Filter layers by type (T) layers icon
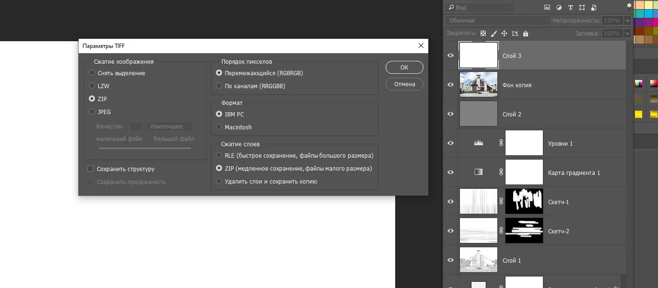Image resolution: width=658 pixels, height=288 pixels. (x=571, y=8)
